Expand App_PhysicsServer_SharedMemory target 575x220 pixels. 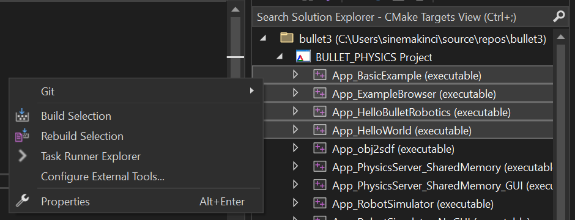tap(295, 166)
